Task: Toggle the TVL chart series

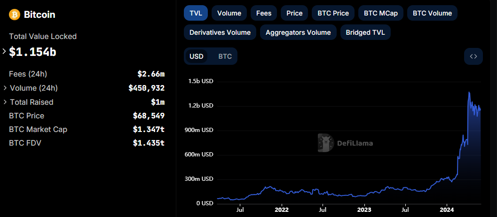Action: tap(196, 13)
